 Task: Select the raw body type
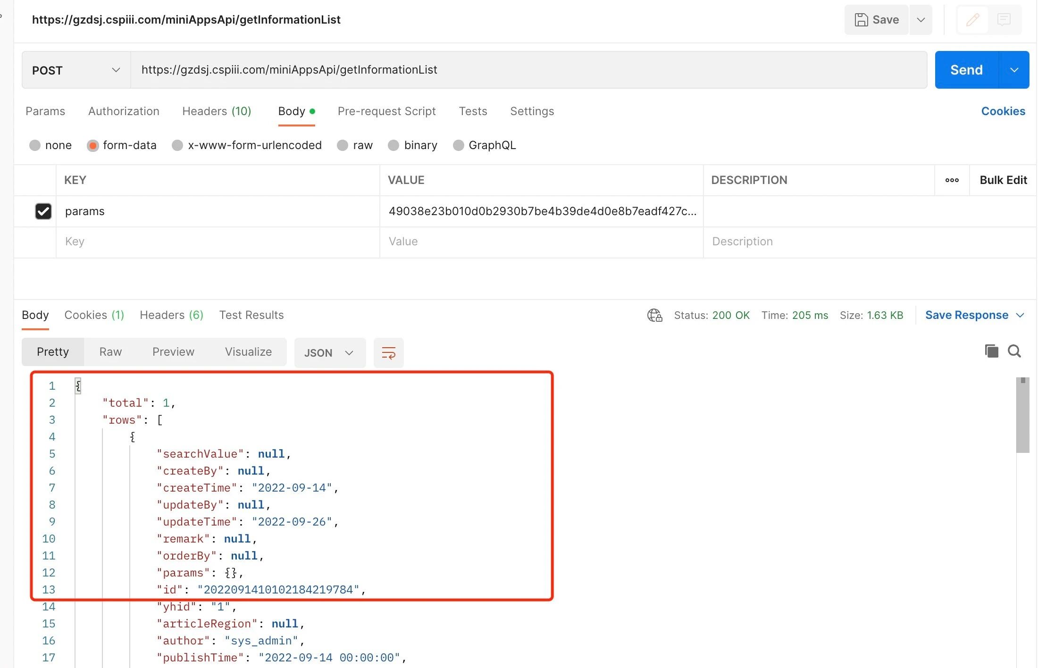click(x=343, y=145)
